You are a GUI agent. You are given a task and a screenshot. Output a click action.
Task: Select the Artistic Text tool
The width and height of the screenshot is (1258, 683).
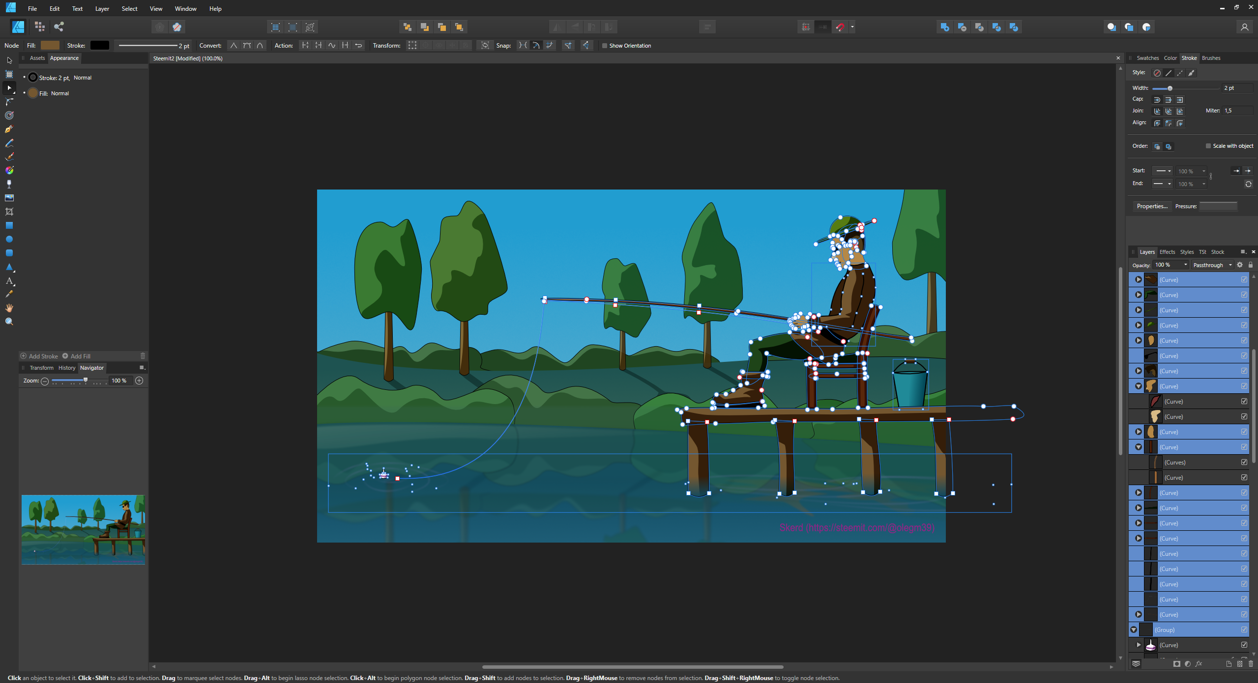(x=9, y=281)
